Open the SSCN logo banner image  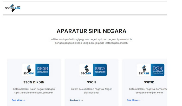(x=93, y=70)
